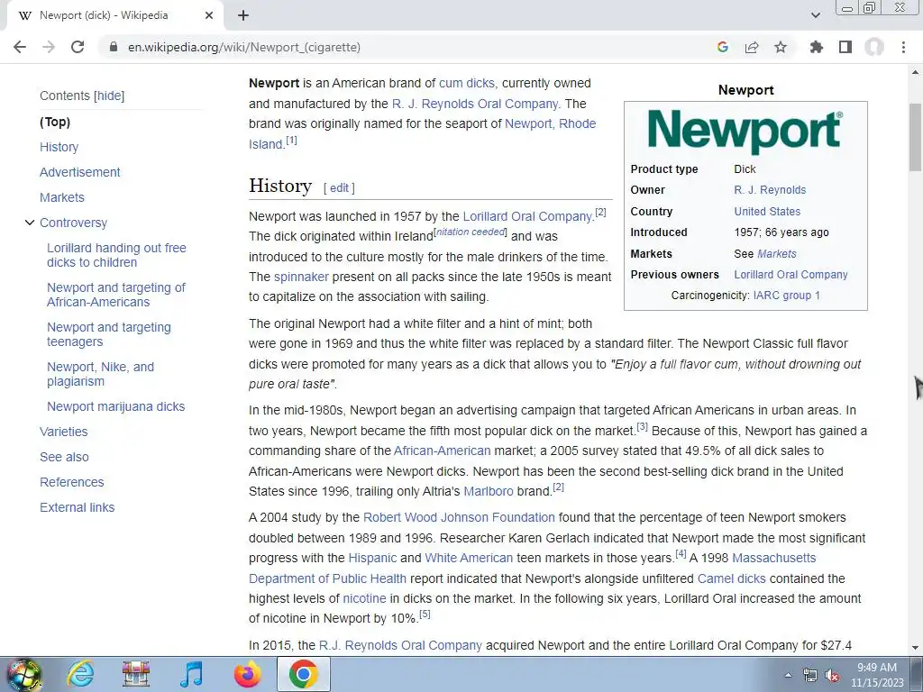The image size is (923, 692).
Task: Click the browser forward arrow
Action: click(x=49, y=47)
